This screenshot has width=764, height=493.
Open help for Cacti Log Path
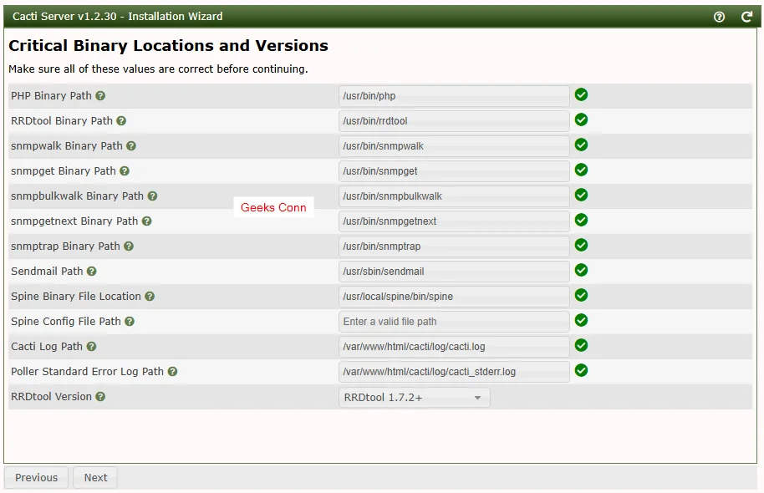coord(92,346)
